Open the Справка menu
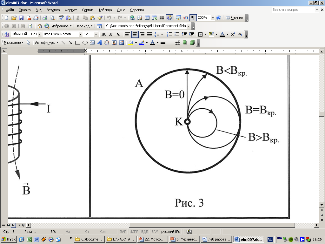The image size is (325, 244). [137, 10]
